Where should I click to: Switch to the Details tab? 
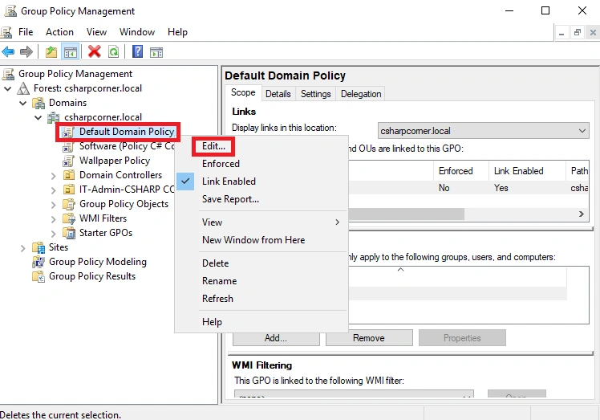coord(278,94)
